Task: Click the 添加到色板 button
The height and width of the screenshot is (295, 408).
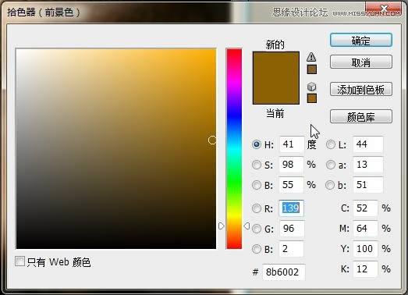Action: 361,89
